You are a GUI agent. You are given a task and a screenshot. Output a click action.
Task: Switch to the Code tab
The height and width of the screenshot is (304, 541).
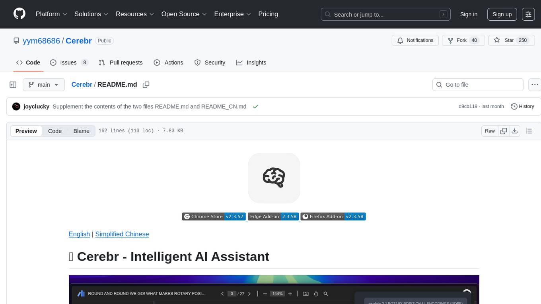point(28,62)
